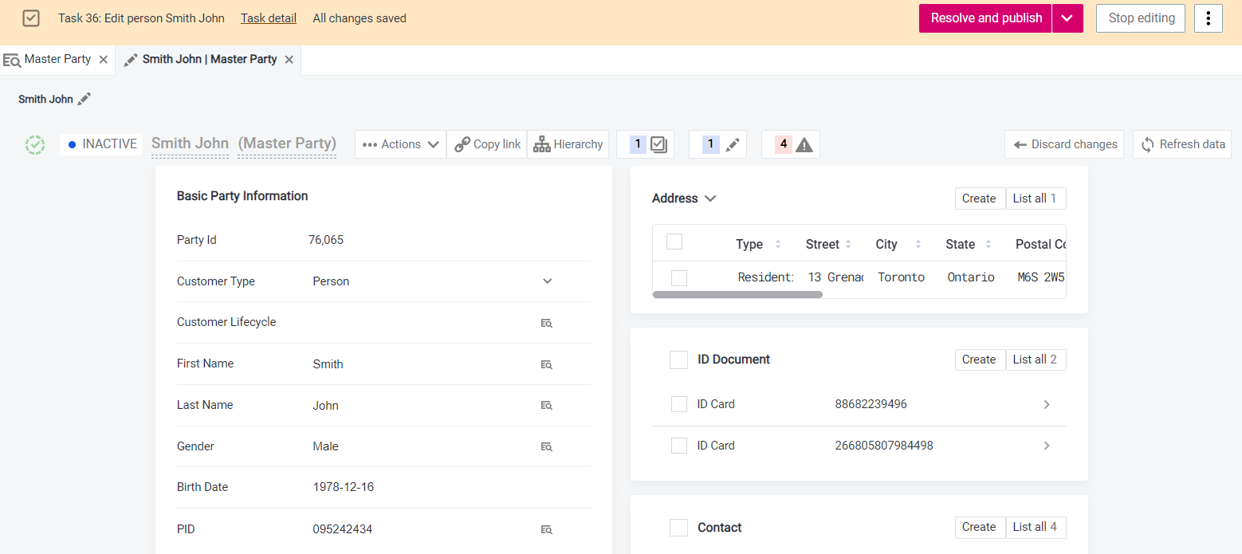
Task: Open the tasks indicator with checkbox icon
Action: [646, 144]
